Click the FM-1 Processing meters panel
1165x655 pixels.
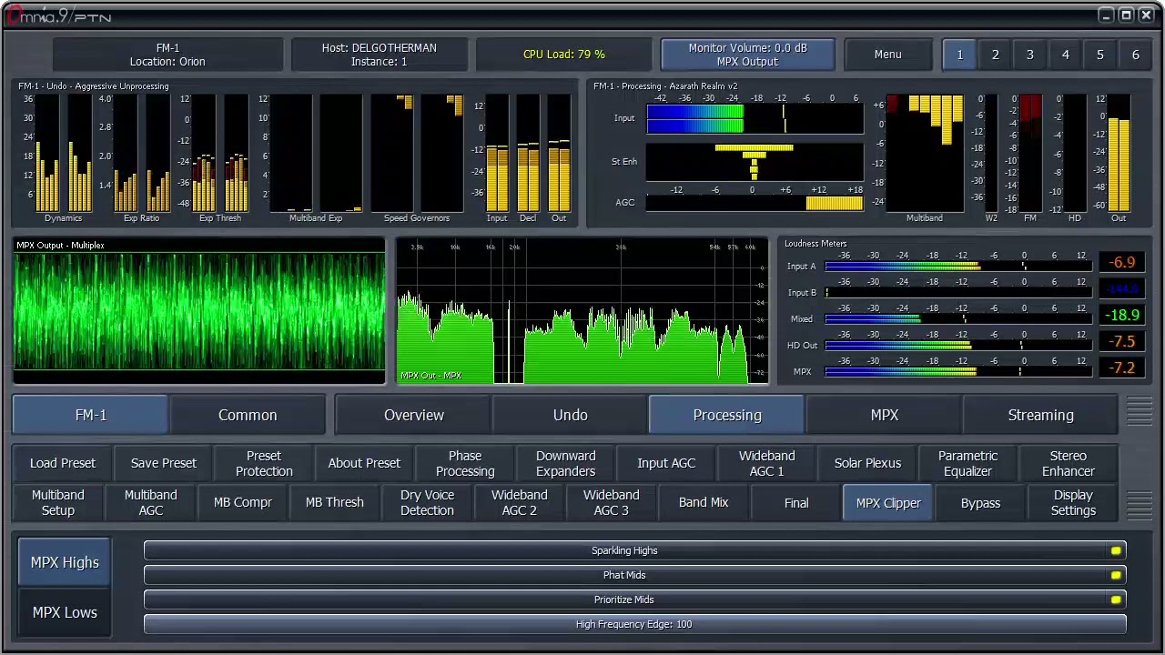click(870, 153)
